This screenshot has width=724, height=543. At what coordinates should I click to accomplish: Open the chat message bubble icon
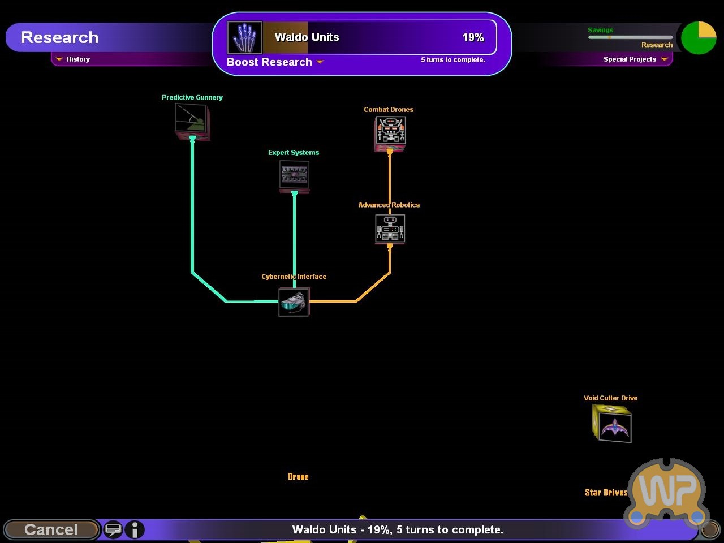(113, 530)
